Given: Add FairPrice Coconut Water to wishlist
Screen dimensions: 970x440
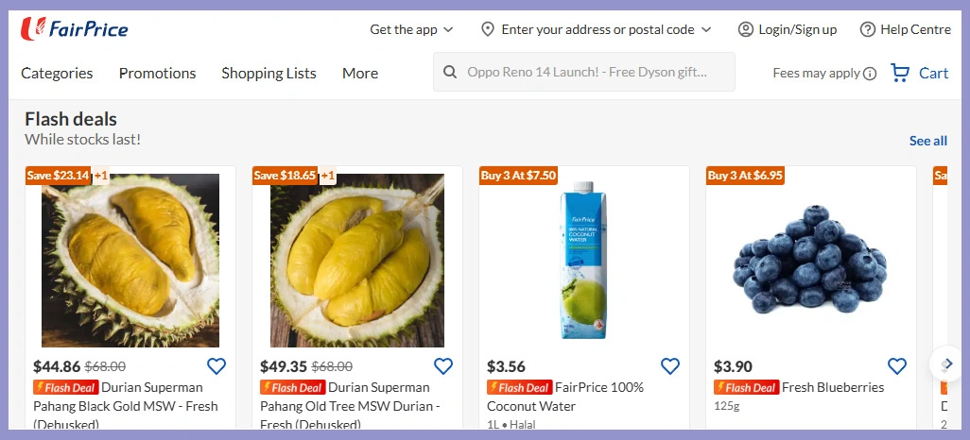Looking at the screenshot, I should pos(670,366).
